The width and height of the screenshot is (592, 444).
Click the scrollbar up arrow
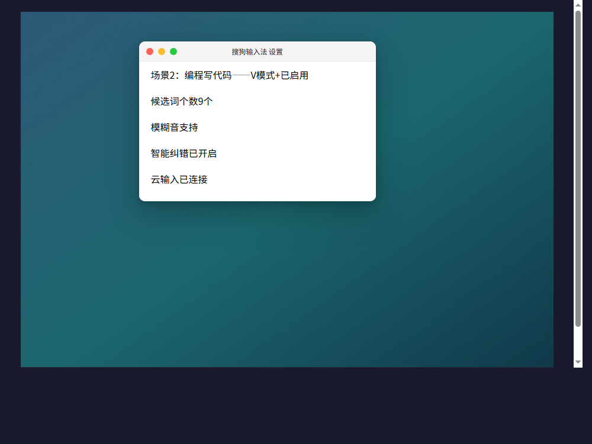point(578,5)
